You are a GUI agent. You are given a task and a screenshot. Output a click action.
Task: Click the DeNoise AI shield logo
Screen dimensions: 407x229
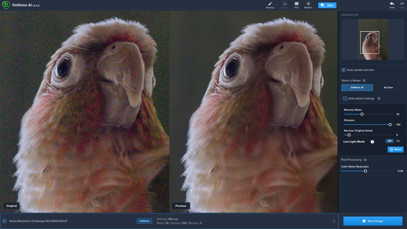click(x=6, y=5)
